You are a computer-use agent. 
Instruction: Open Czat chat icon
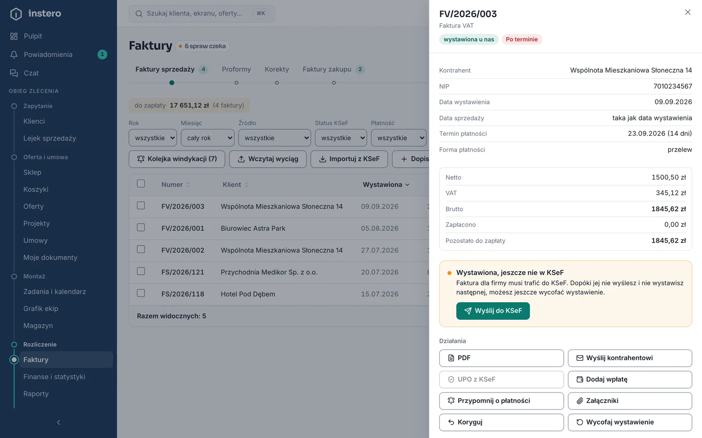click(x=14, y=73)
